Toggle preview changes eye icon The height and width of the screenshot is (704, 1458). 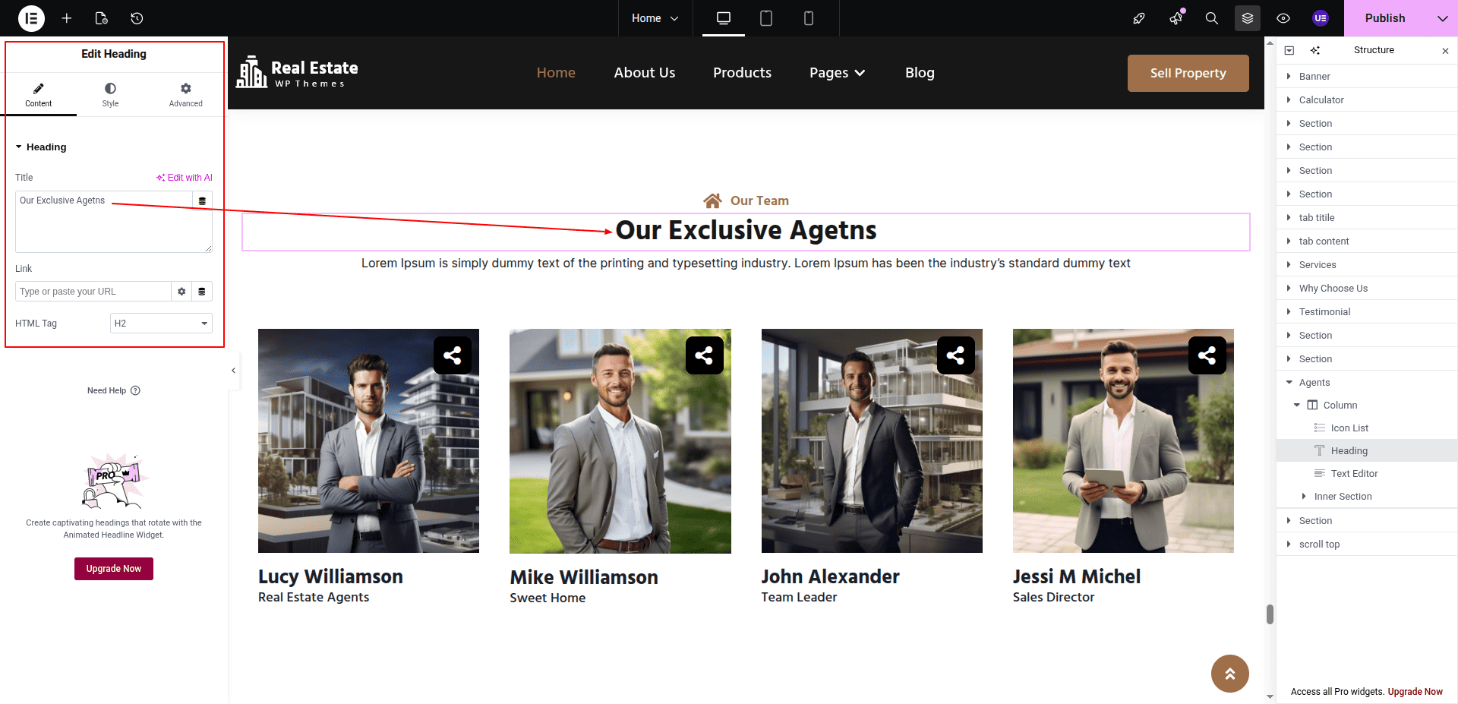(1283, 18)
